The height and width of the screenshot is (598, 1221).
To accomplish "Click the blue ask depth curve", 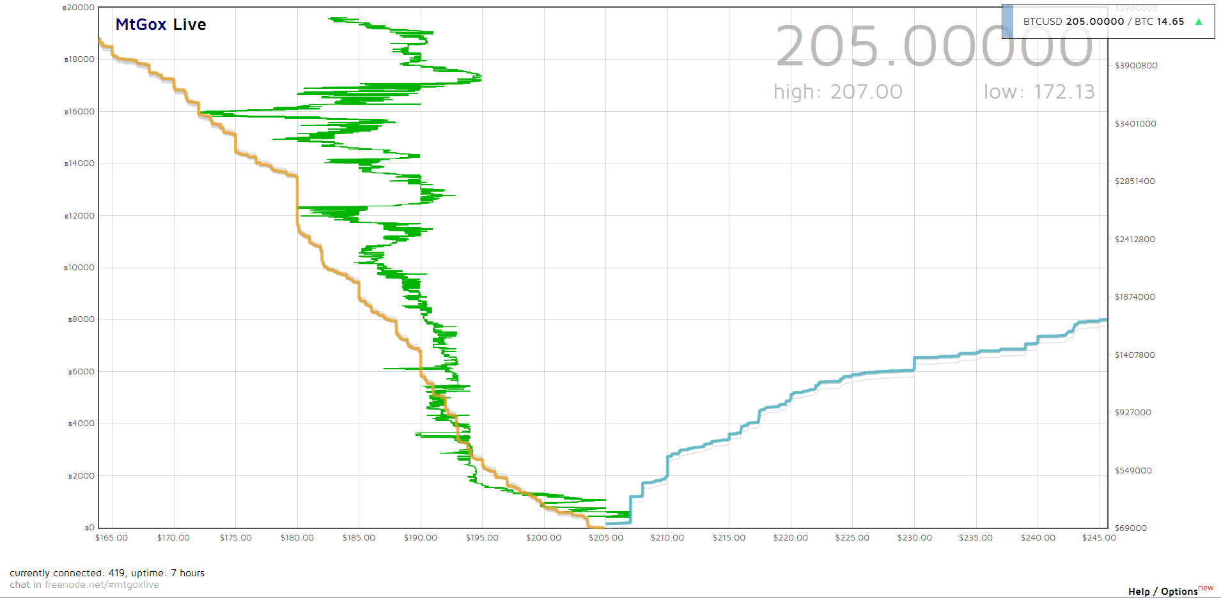I will tap(914, 364).
